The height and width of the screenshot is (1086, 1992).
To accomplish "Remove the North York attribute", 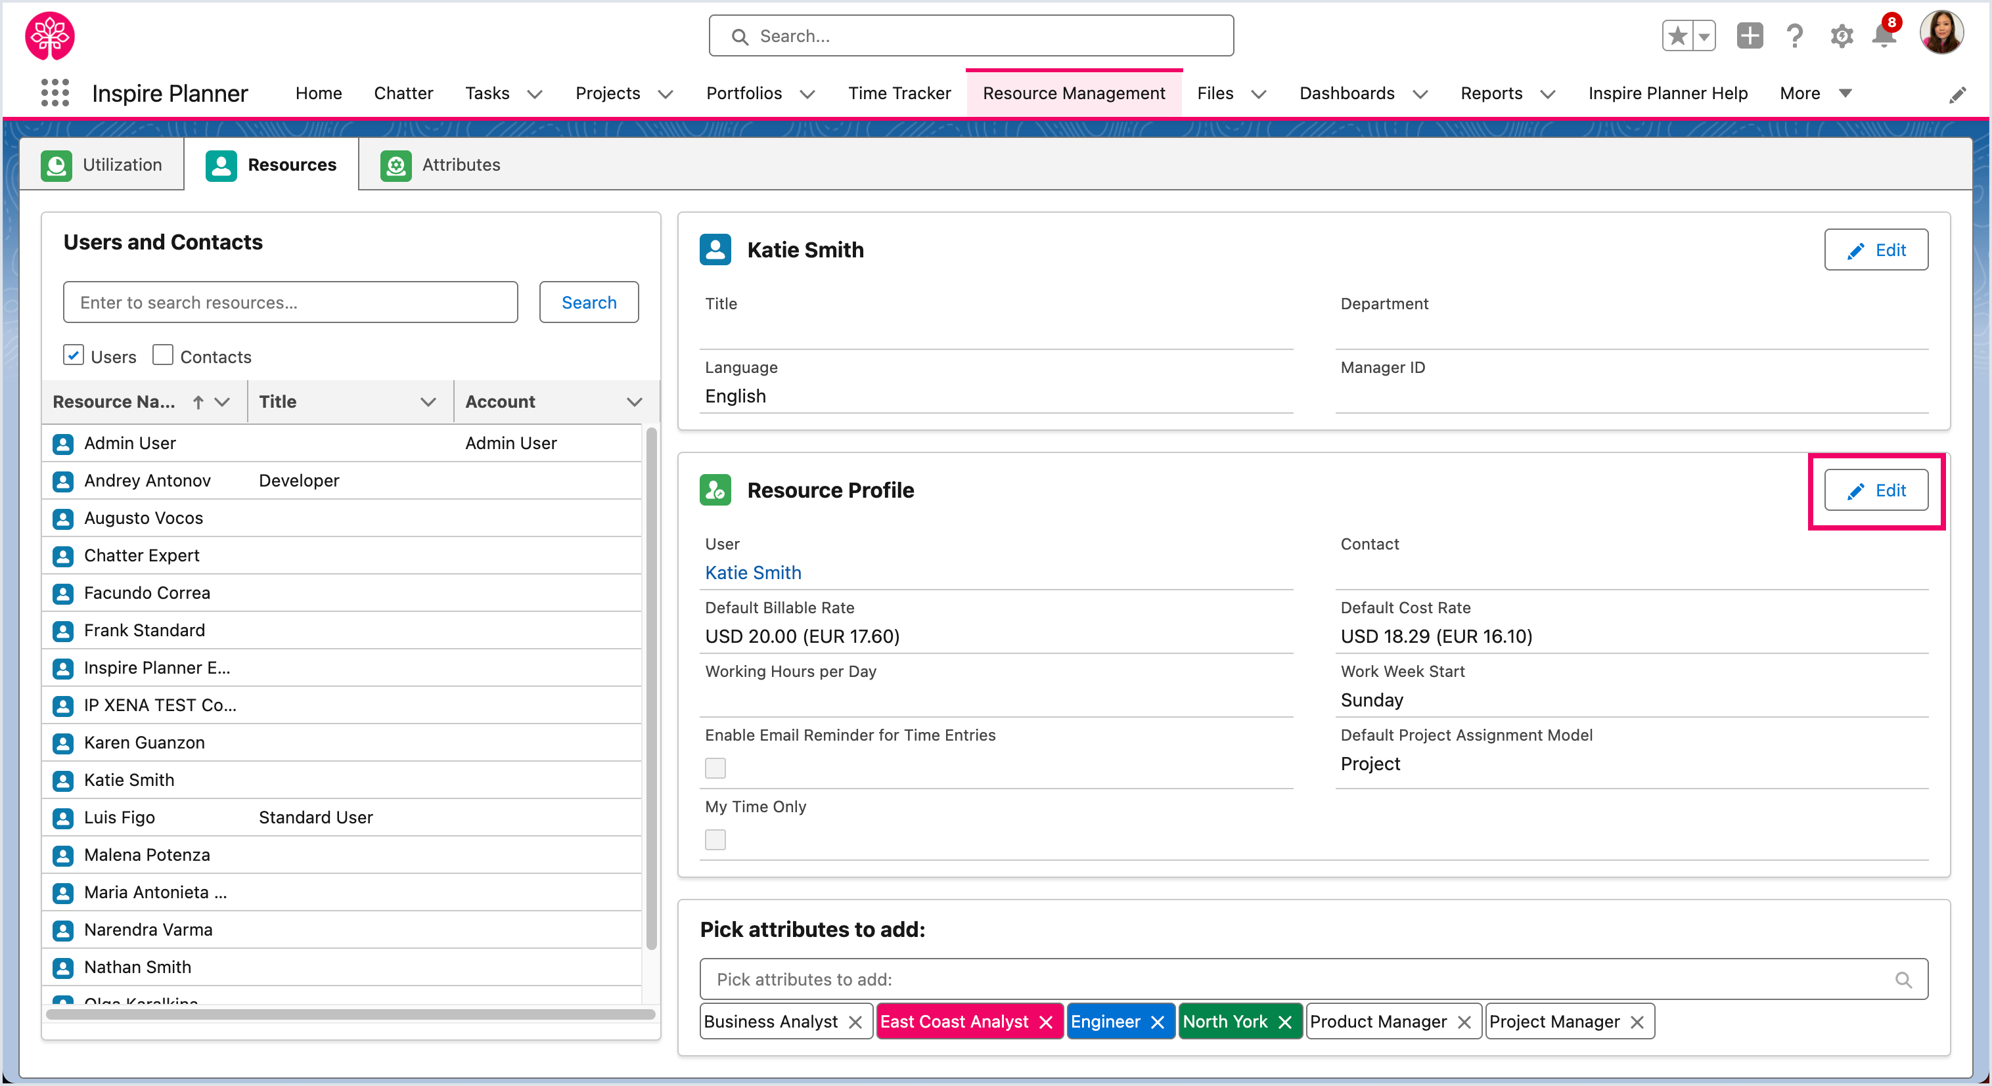I will coord(1285,1022).
